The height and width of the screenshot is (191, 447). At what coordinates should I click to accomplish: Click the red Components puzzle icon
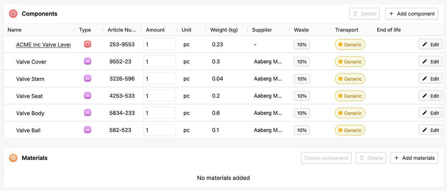click(x=13, y=14)
